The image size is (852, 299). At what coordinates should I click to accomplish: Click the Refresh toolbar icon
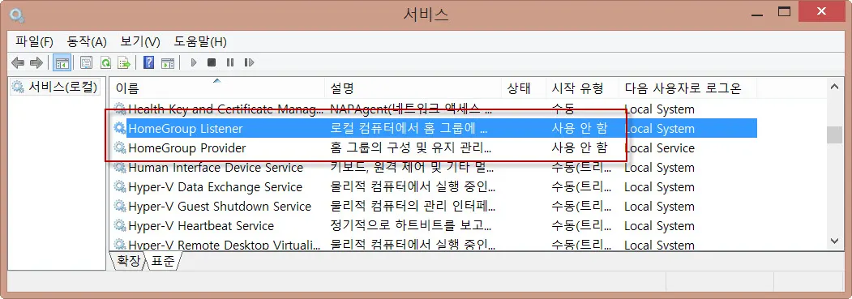tap(105, 63)
